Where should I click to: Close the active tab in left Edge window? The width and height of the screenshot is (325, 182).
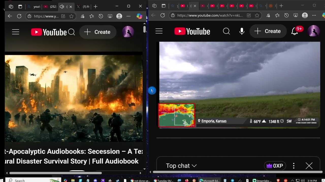pos(71,7)
